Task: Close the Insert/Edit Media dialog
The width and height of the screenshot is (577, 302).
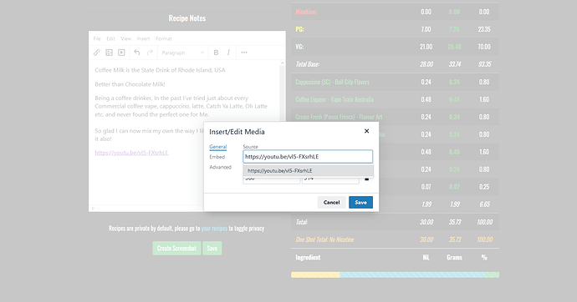Action: [x=366, y=131]
